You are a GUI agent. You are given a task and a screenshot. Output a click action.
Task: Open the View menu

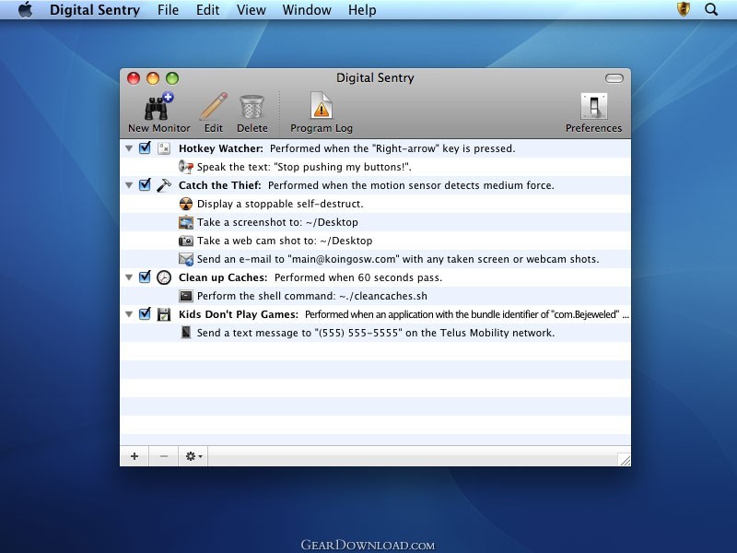pos(251,10)
